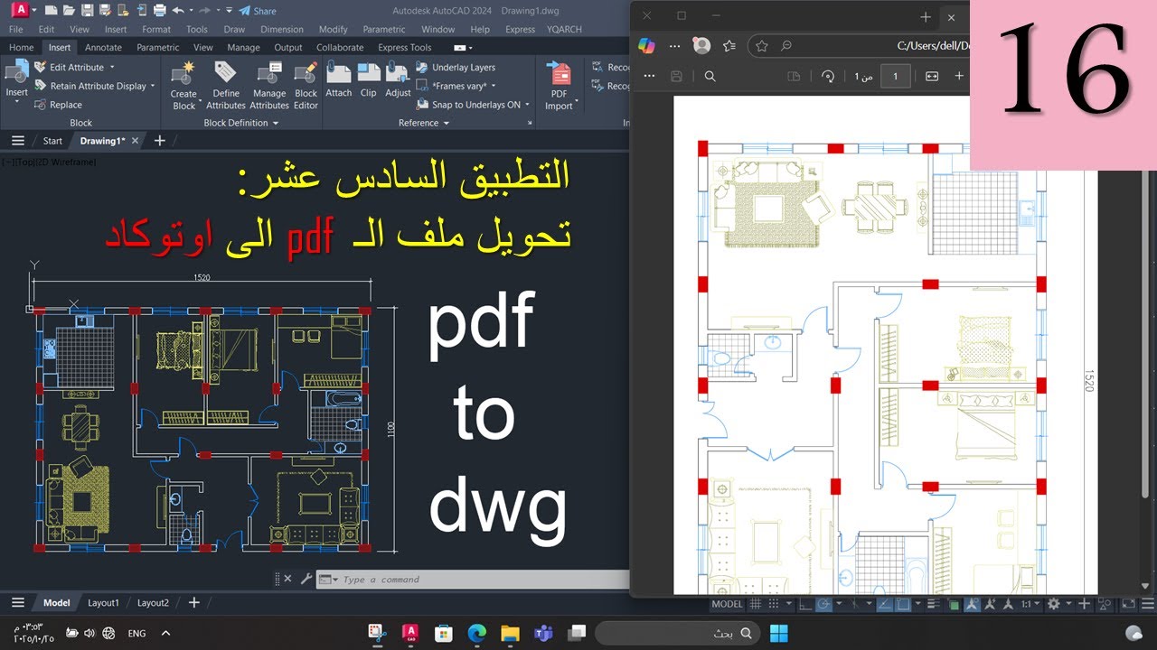Toggle MODEL space in status bar

point(727,605)
